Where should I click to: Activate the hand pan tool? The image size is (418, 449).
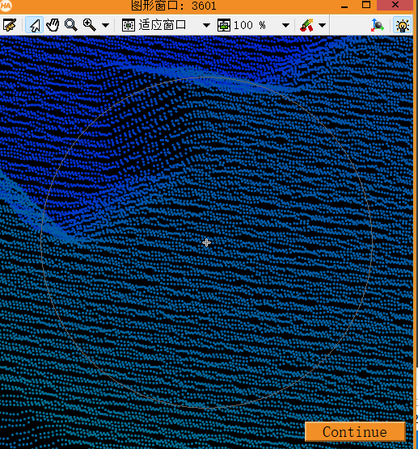(53, 25)
